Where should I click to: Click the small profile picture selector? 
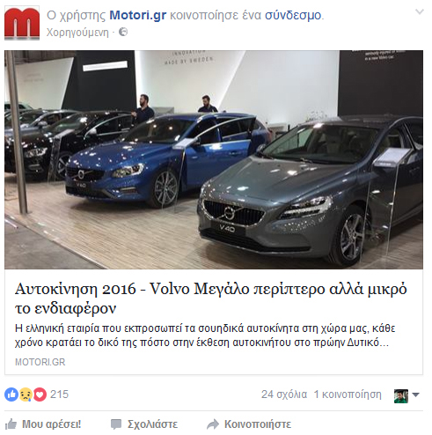[401, 396]
